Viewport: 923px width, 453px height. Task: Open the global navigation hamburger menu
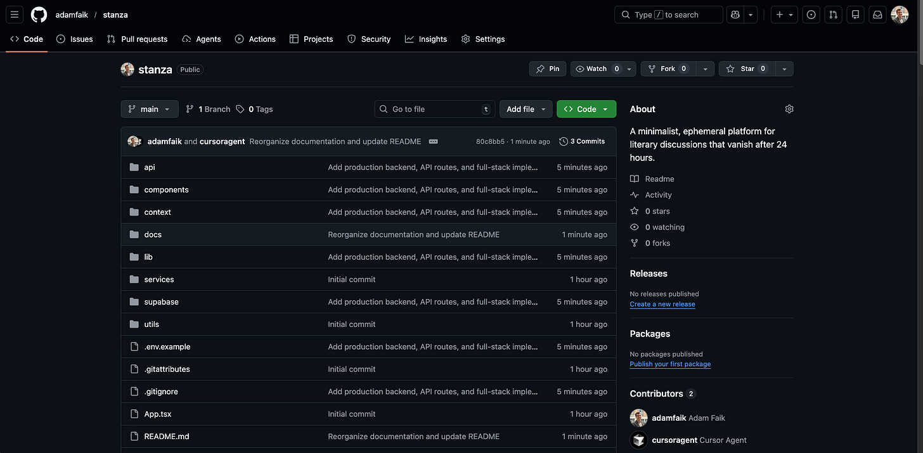click(x=14, y=14)
